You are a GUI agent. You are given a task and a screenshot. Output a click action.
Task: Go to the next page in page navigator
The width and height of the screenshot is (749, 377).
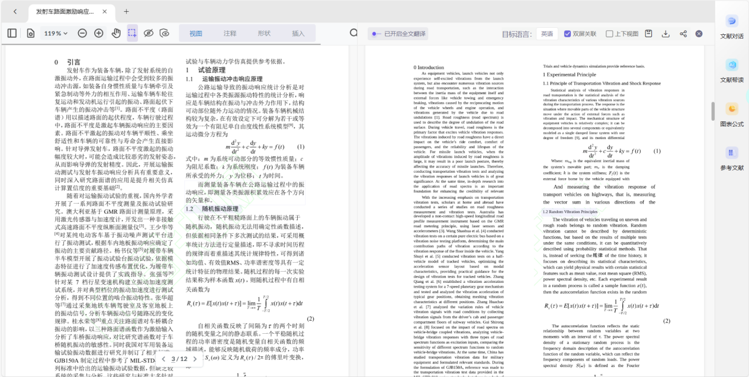[195, 359]
